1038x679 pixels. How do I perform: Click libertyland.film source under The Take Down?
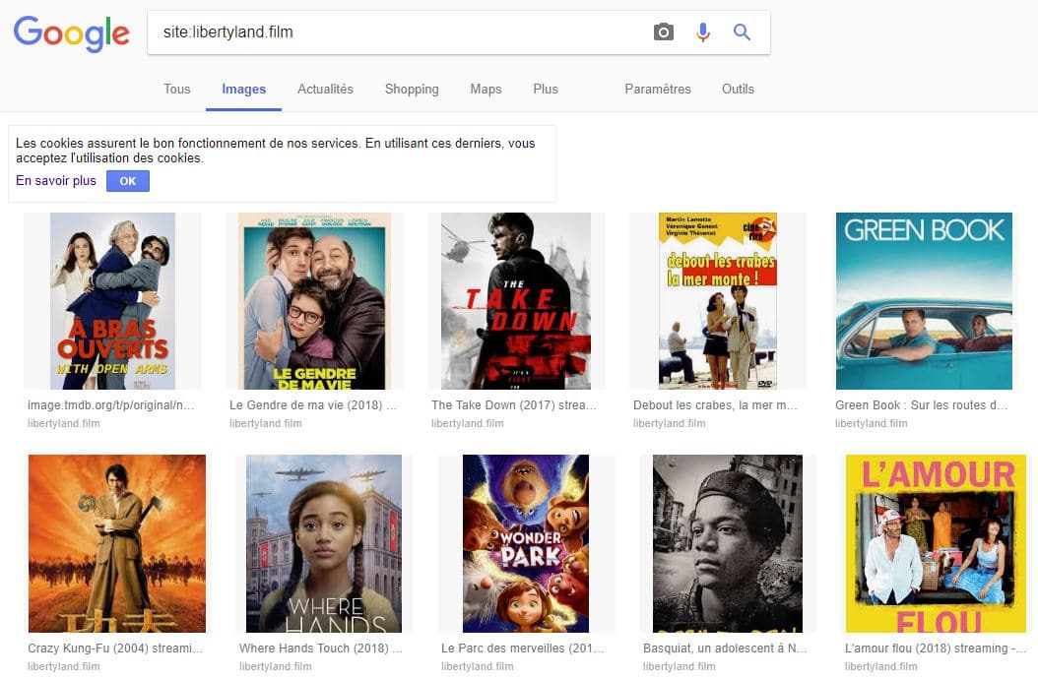tap(468, 423)
